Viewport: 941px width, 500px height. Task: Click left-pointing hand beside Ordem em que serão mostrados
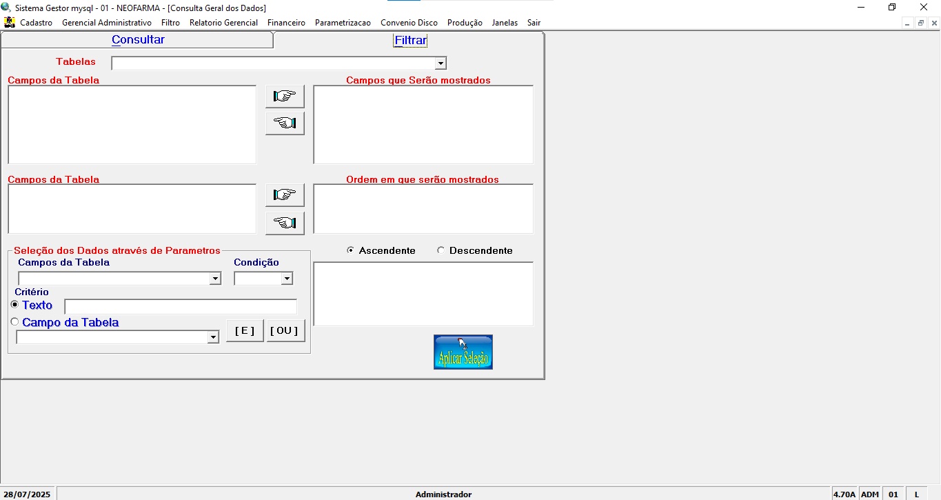[285, 223]
